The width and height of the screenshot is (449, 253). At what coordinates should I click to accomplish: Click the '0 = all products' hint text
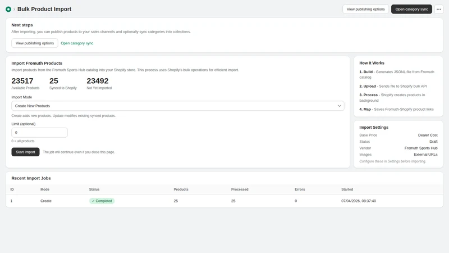tap(23, 141)
